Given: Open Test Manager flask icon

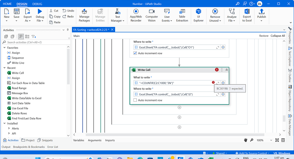Looking at the screenshot, I should tap(117, 11).
